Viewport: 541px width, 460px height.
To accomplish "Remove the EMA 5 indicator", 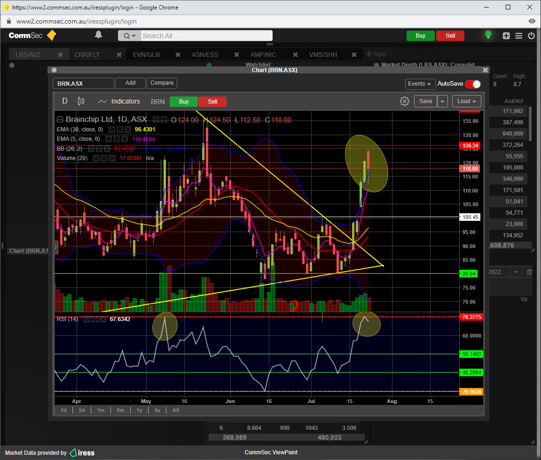I will 125,139.
